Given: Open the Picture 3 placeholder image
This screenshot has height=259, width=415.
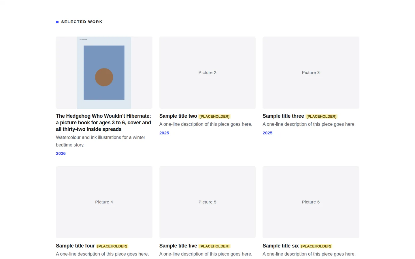Looking at the screenshot, I should (311, 73).
